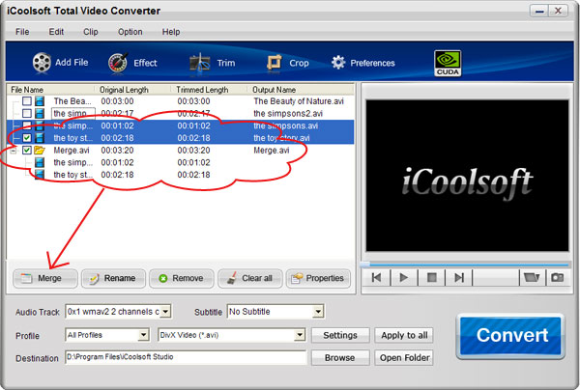This screenshot has width=580, height=390.
Task: Open Preferences gear icon
Action: (338, 63)
